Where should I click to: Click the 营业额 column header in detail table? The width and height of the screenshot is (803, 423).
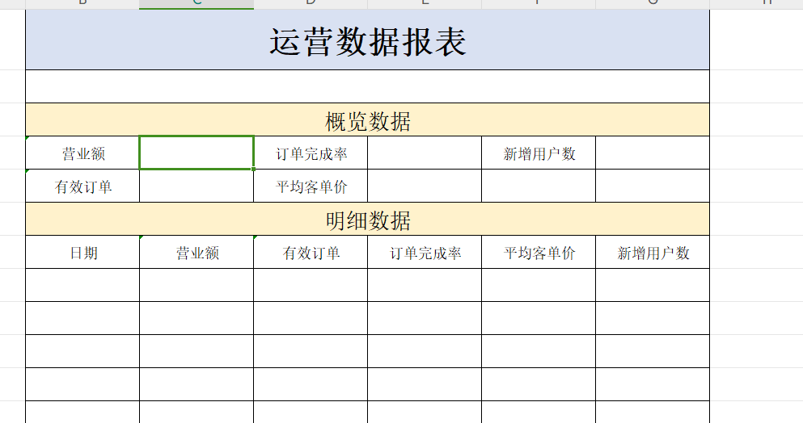click(197, 253)
